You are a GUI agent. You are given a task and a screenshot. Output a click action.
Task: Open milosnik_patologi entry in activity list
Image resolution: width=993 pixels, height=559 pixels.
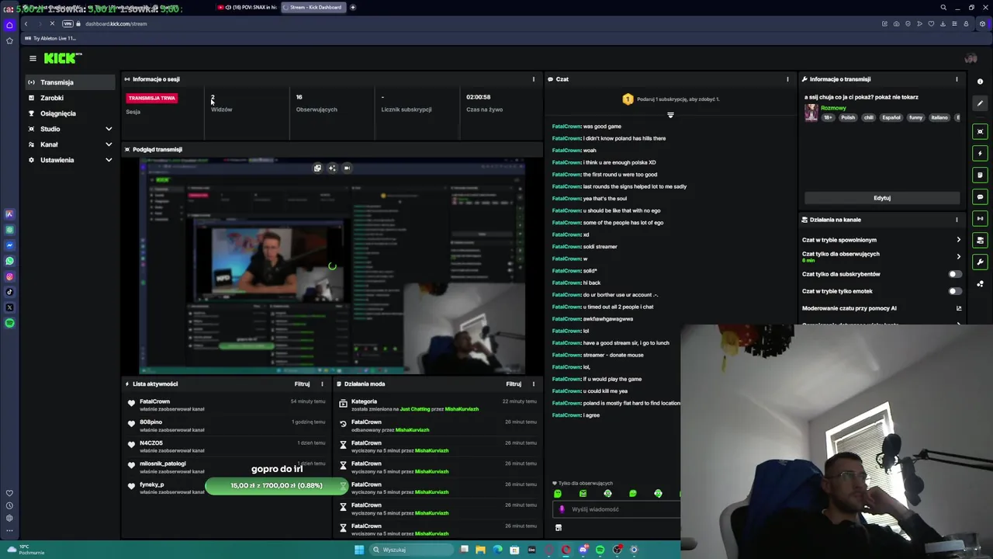(x=226, y=467)
